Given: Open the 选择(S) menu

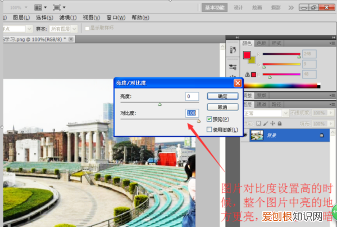Looking at the screenshot, I should coord(44,17).
